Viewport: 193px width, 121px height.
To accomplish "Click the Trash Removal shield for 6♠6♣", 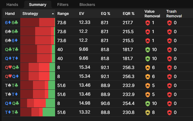I will point(169,32).
